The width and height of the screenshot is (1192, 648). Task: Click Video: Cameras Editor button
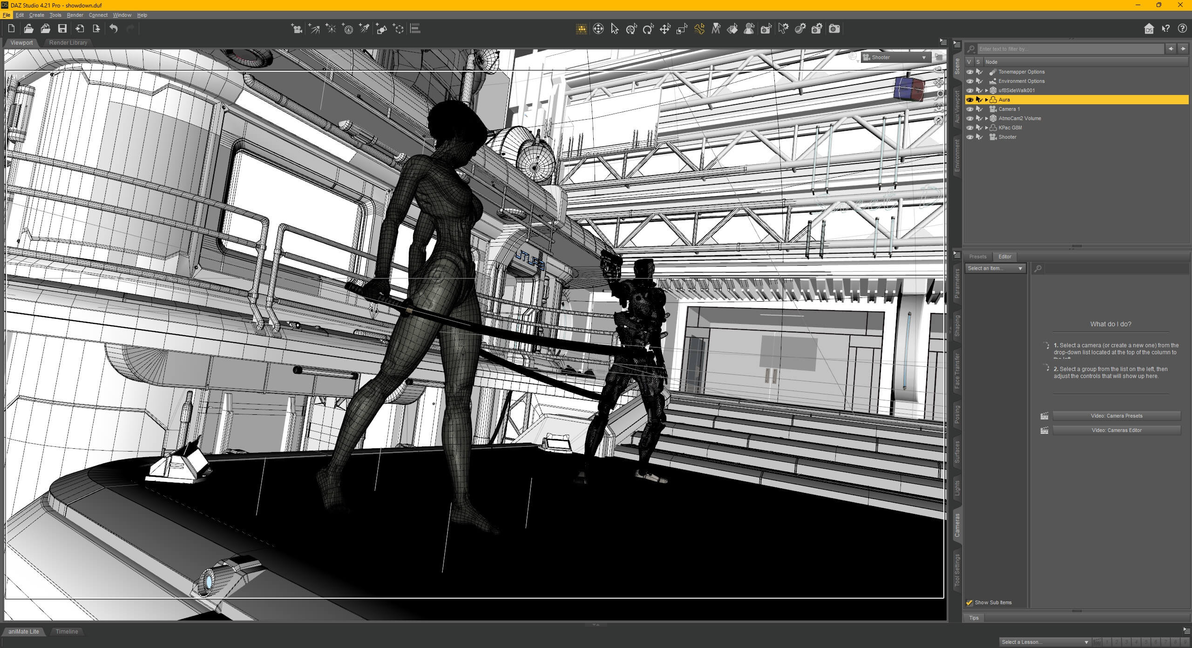pos(1116,430)
